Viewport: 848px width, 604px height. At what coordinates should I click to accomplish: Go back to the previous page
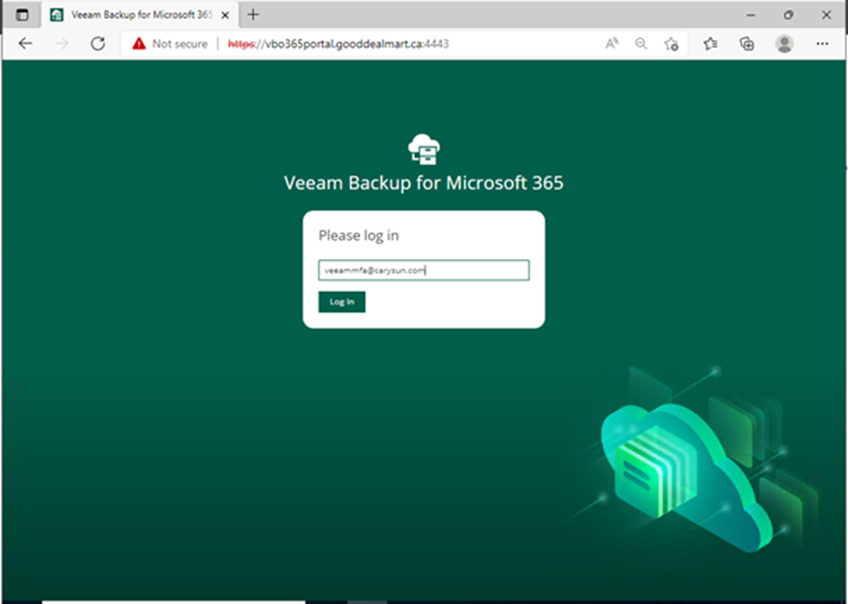pyautogui.click(x=26, y=44)
